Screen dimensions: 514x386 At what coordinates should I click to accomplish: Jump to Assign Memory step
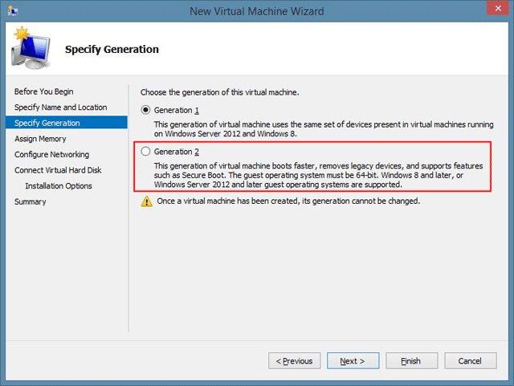coord(40,139)
